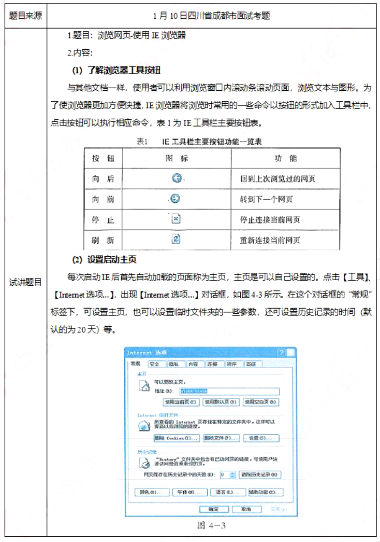Click the history record icon in the dialog
Image resolution: width=380 pixels, height=542 pixels.
[x=144, y=463]
